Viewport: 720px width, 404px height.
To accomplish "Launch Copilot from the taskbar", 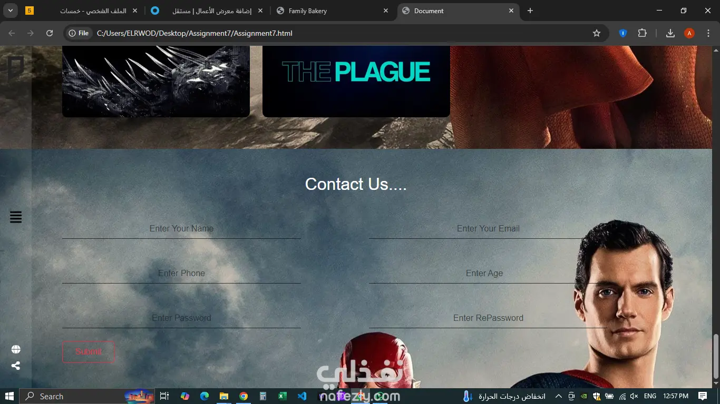I will click(184, 396).
